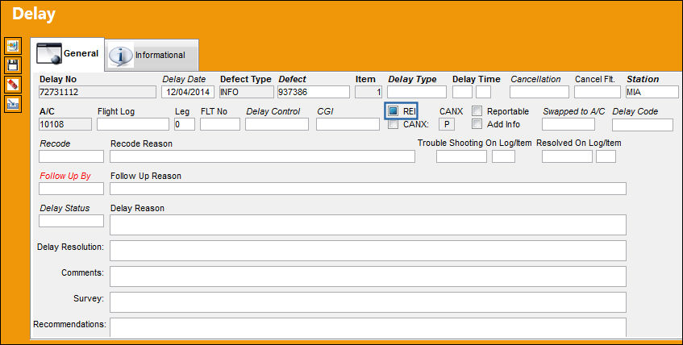Click the Follow Up By field

pos(72,189)
